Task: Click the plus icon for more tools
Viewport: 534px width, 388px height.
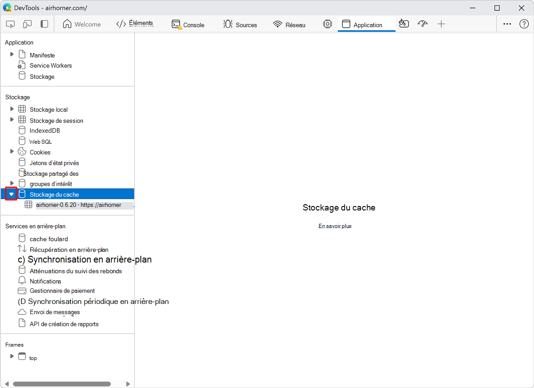Action: click(x=441, y=24)
